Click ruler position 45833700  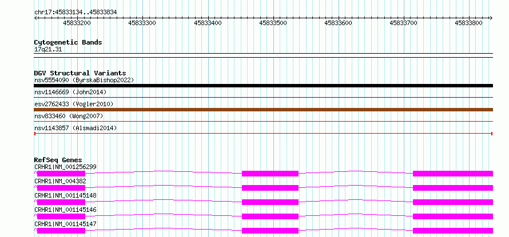tap(404, 23)
